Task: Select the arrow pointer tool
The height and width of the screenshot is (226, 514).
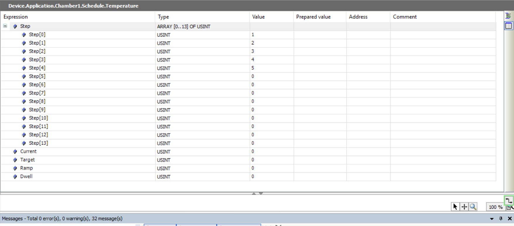Action: coord(455,207)
